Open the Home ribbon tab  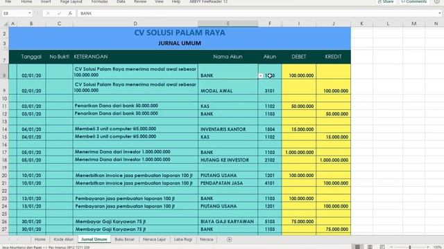pos(26,1)
